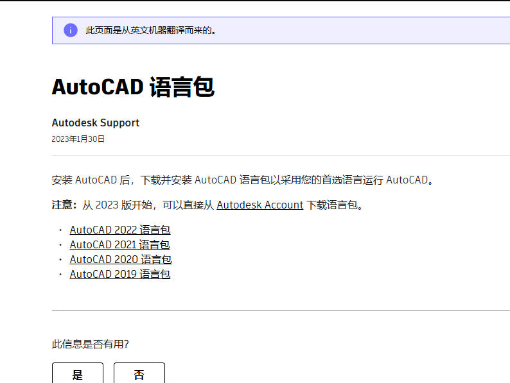The width and height of the screenshot is (510, 383).
Task: Click the 注意: bold label
Action: tap(64, 205)
